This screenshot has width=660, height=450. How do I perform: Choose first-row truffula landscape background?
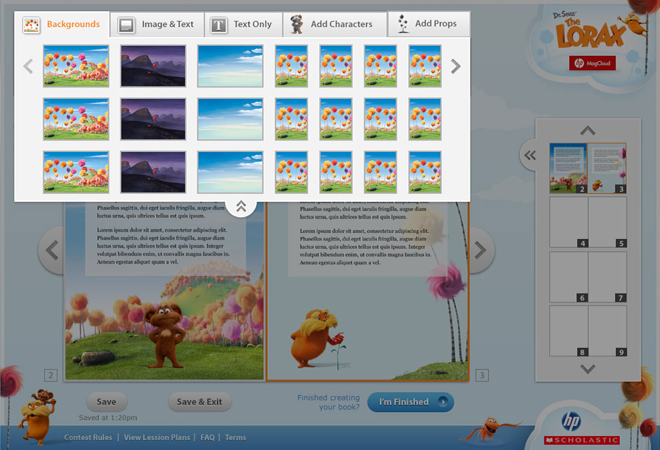76,66
